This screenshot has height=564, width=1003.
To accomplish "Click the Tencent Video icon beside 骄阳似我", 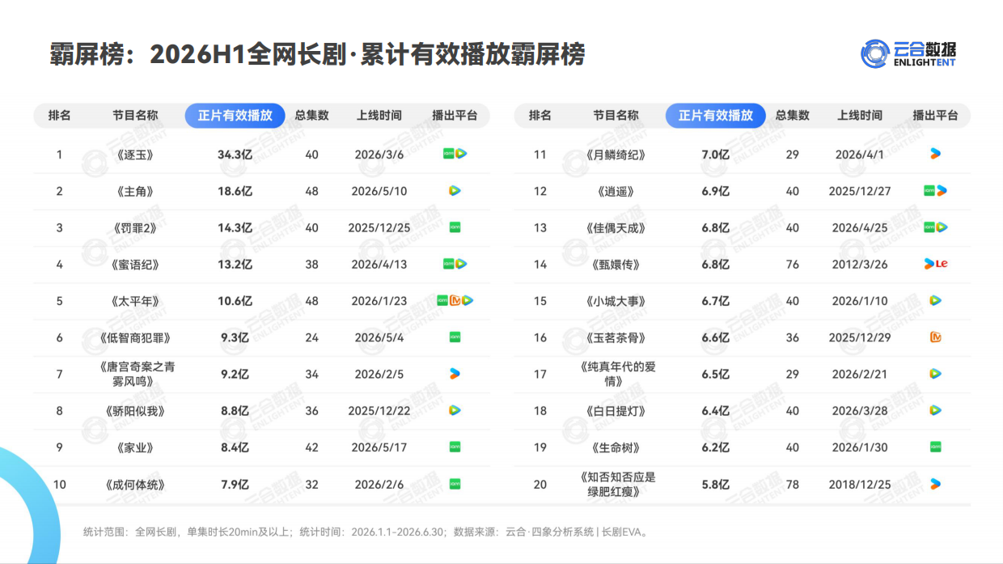I will pos(455,410).
